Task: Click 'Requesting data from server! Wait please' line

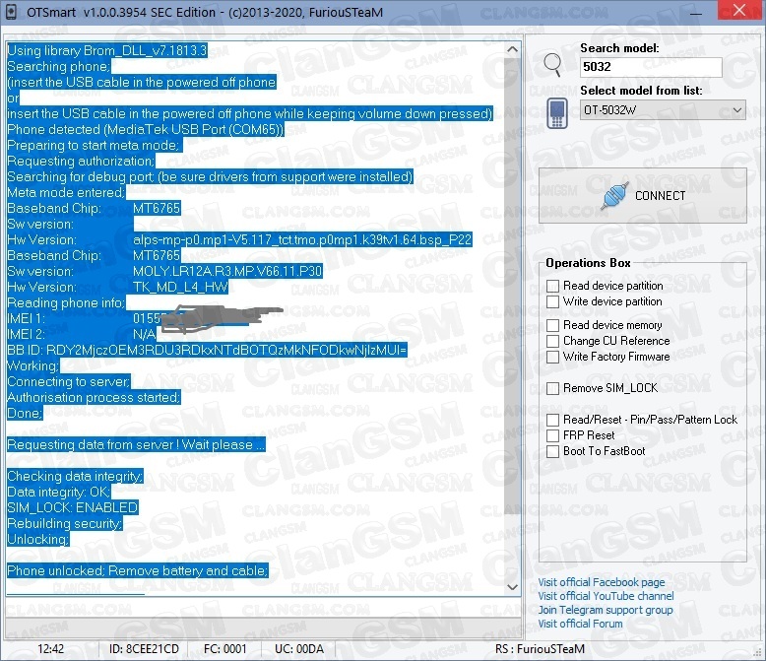Action: pyautogui.click(x=136, y=444)
